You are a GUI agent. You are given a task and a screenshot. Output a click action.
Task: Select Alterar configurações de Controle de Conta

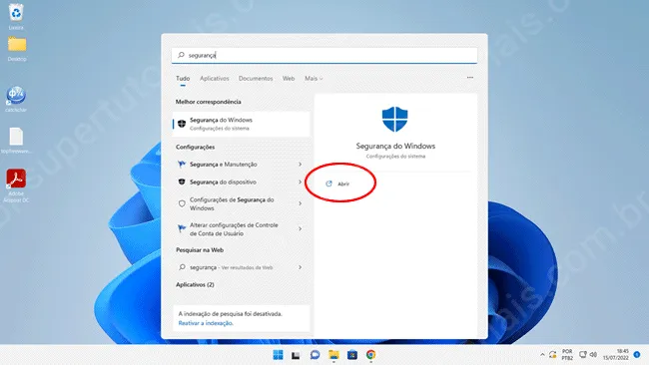pyautogui.click(x=241, y=229)
